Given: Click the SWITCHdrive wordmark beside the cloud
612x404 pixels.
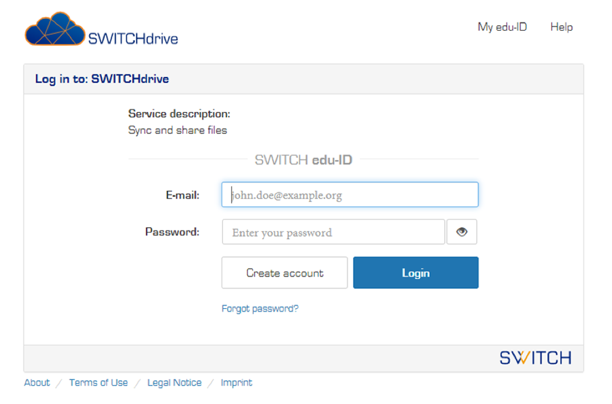Looking at the screenshot, I should point(133,38).
